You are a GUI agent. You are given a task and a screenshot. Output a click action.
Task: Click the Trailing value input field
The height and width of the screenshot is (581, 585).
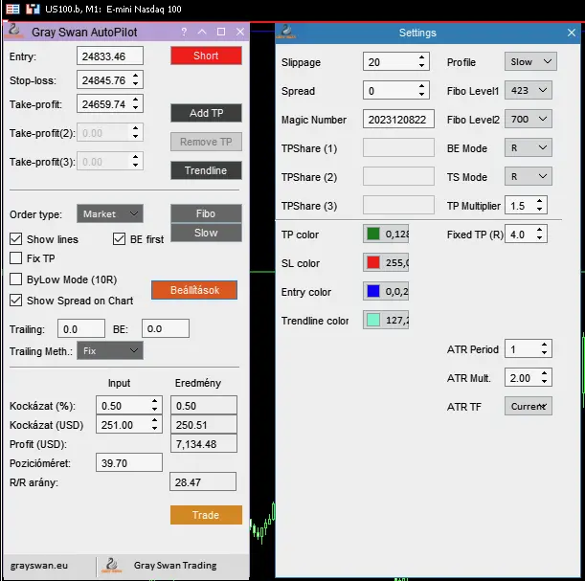(81, 329)
